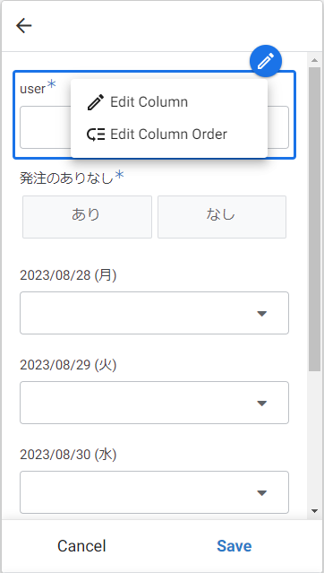Click the scrollbar up arrow
The image size is (324, 573).
pyautogui.click(x=314, y=60)
